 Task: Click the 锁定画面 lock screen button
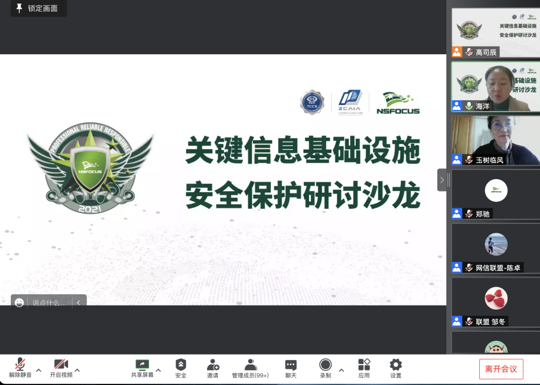[38, 9]
